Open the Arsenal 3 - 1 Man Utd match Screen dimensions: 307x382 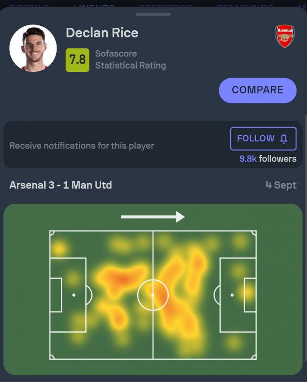tap(60, 185)
